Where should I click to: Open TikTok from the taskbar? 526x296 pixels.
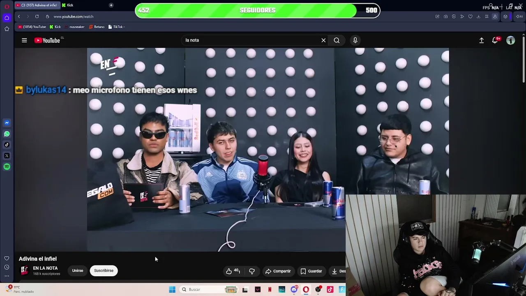click(330, 289)
